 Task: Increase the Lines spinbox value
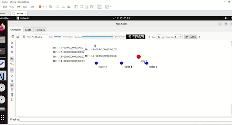(163, 36)
